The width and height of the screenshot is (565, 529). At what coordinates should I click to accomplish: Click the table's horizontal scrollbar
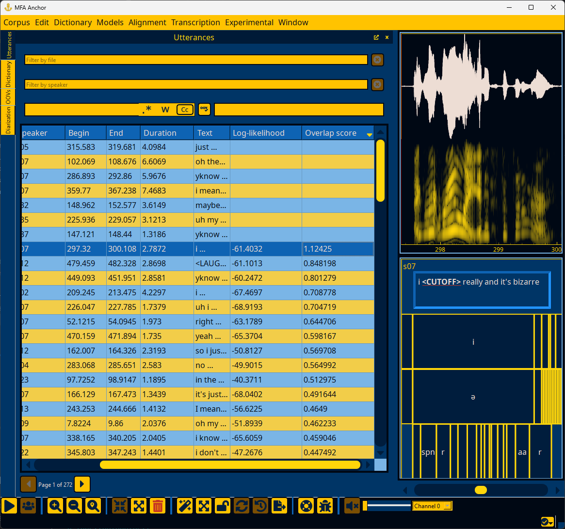point(230,465)
